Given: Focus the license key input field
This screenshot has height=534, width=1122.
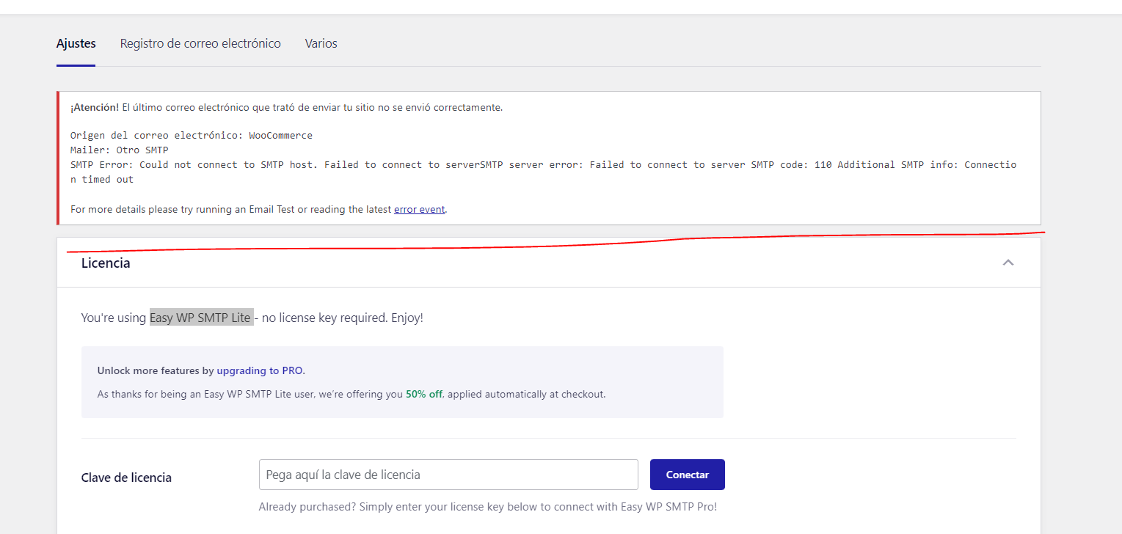Looking at the screenshot, I should click(x=448, y=475).
